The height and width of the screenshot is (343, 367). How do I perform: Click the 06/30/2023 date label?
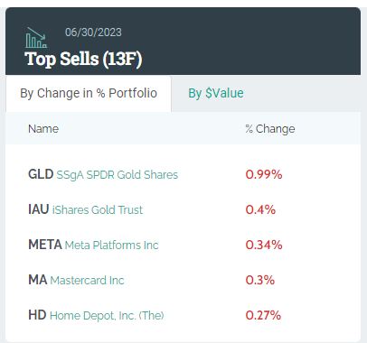93,32
